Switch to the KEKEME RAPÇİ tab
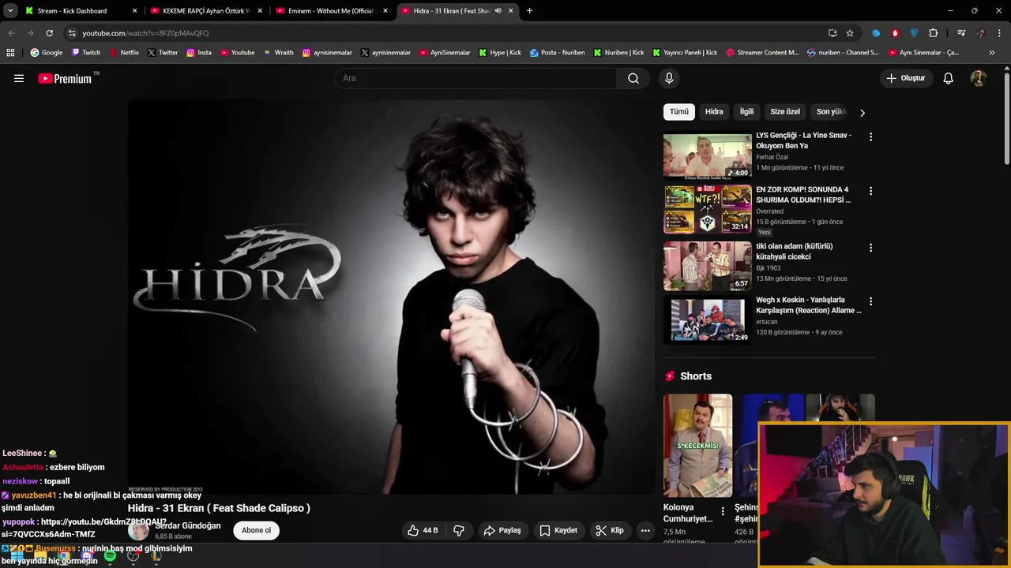 click(x=205, y=11)
